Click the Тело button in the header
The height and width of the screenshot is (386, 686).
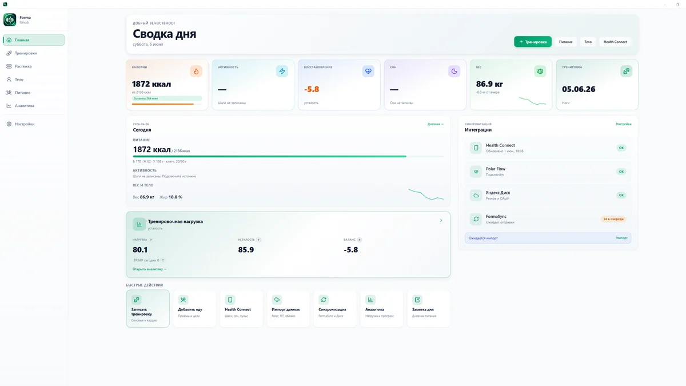pyautogui.click(x=588, y=42)
